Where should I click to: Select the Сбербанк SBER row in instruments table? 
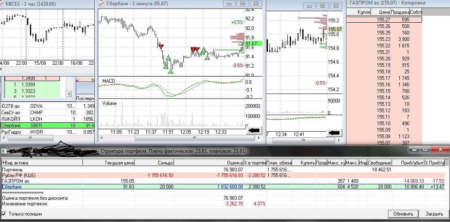[47, 126]
